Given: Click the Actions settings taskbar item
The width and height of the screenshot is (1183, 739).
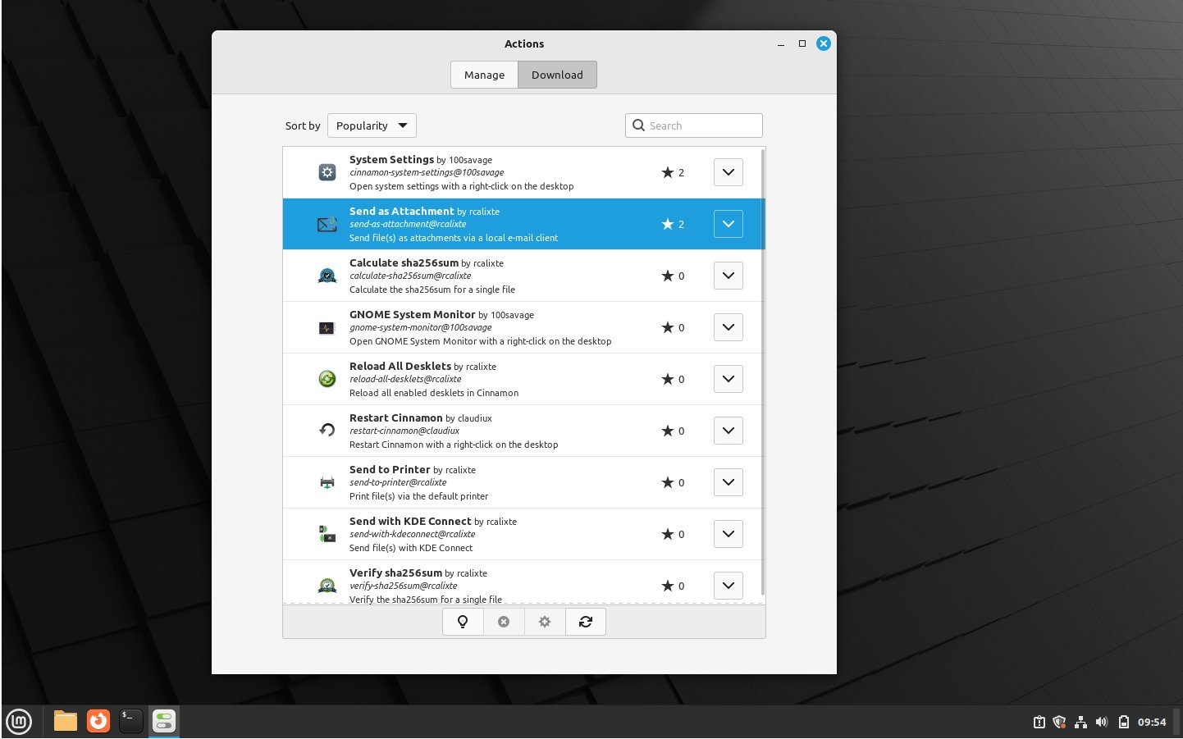Looking at the screenshot, I should (164, 721).
